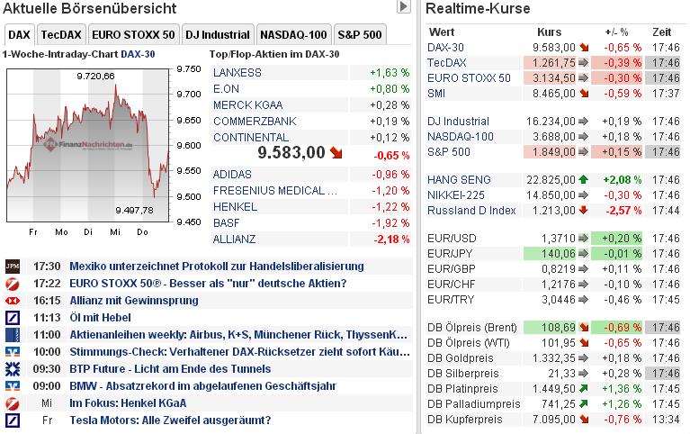Viewport: 690px width, 434px height.
Task: Open the ALLIANZ stock link
Action: pyautogui.click(x=235, y=239)
